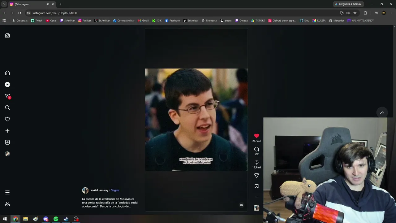This screenshot has width=396, height=223.
Task: Open the Marcador bookmark
Action: (x=336, y=21)
